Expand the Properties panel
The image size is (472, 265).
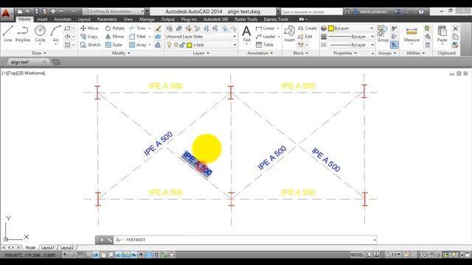[345, 53]
